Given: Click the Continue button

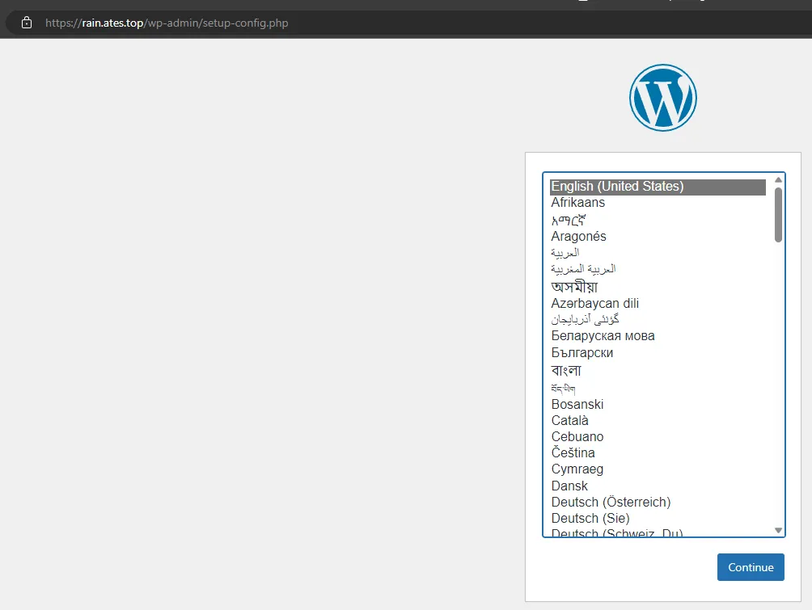Looking at the screenshot, I should pyautogui.click(x=751, y=567).
